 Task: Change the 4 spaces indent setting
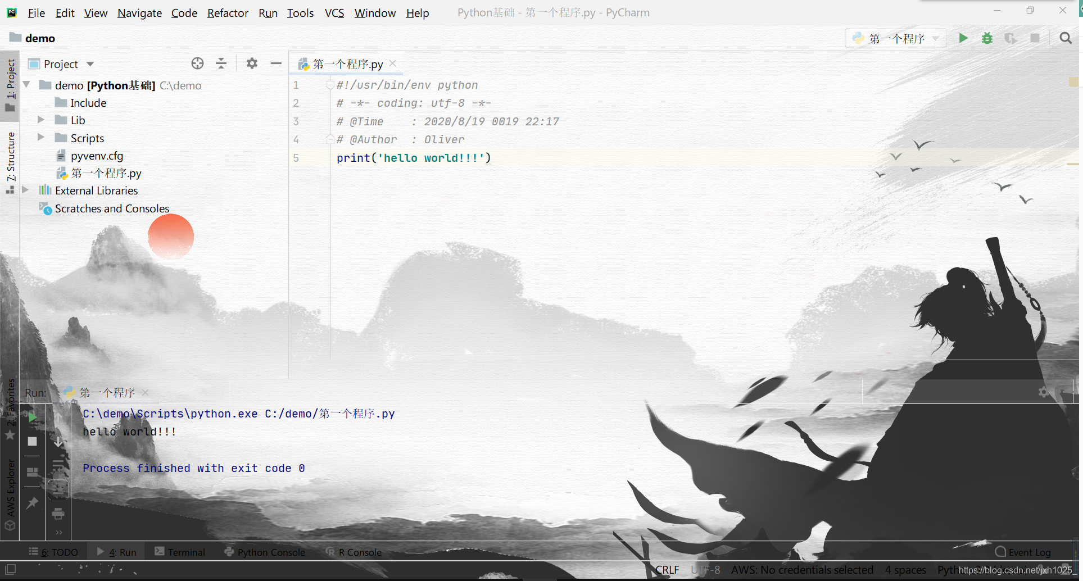pyautogui.click(x=905, y=570)
